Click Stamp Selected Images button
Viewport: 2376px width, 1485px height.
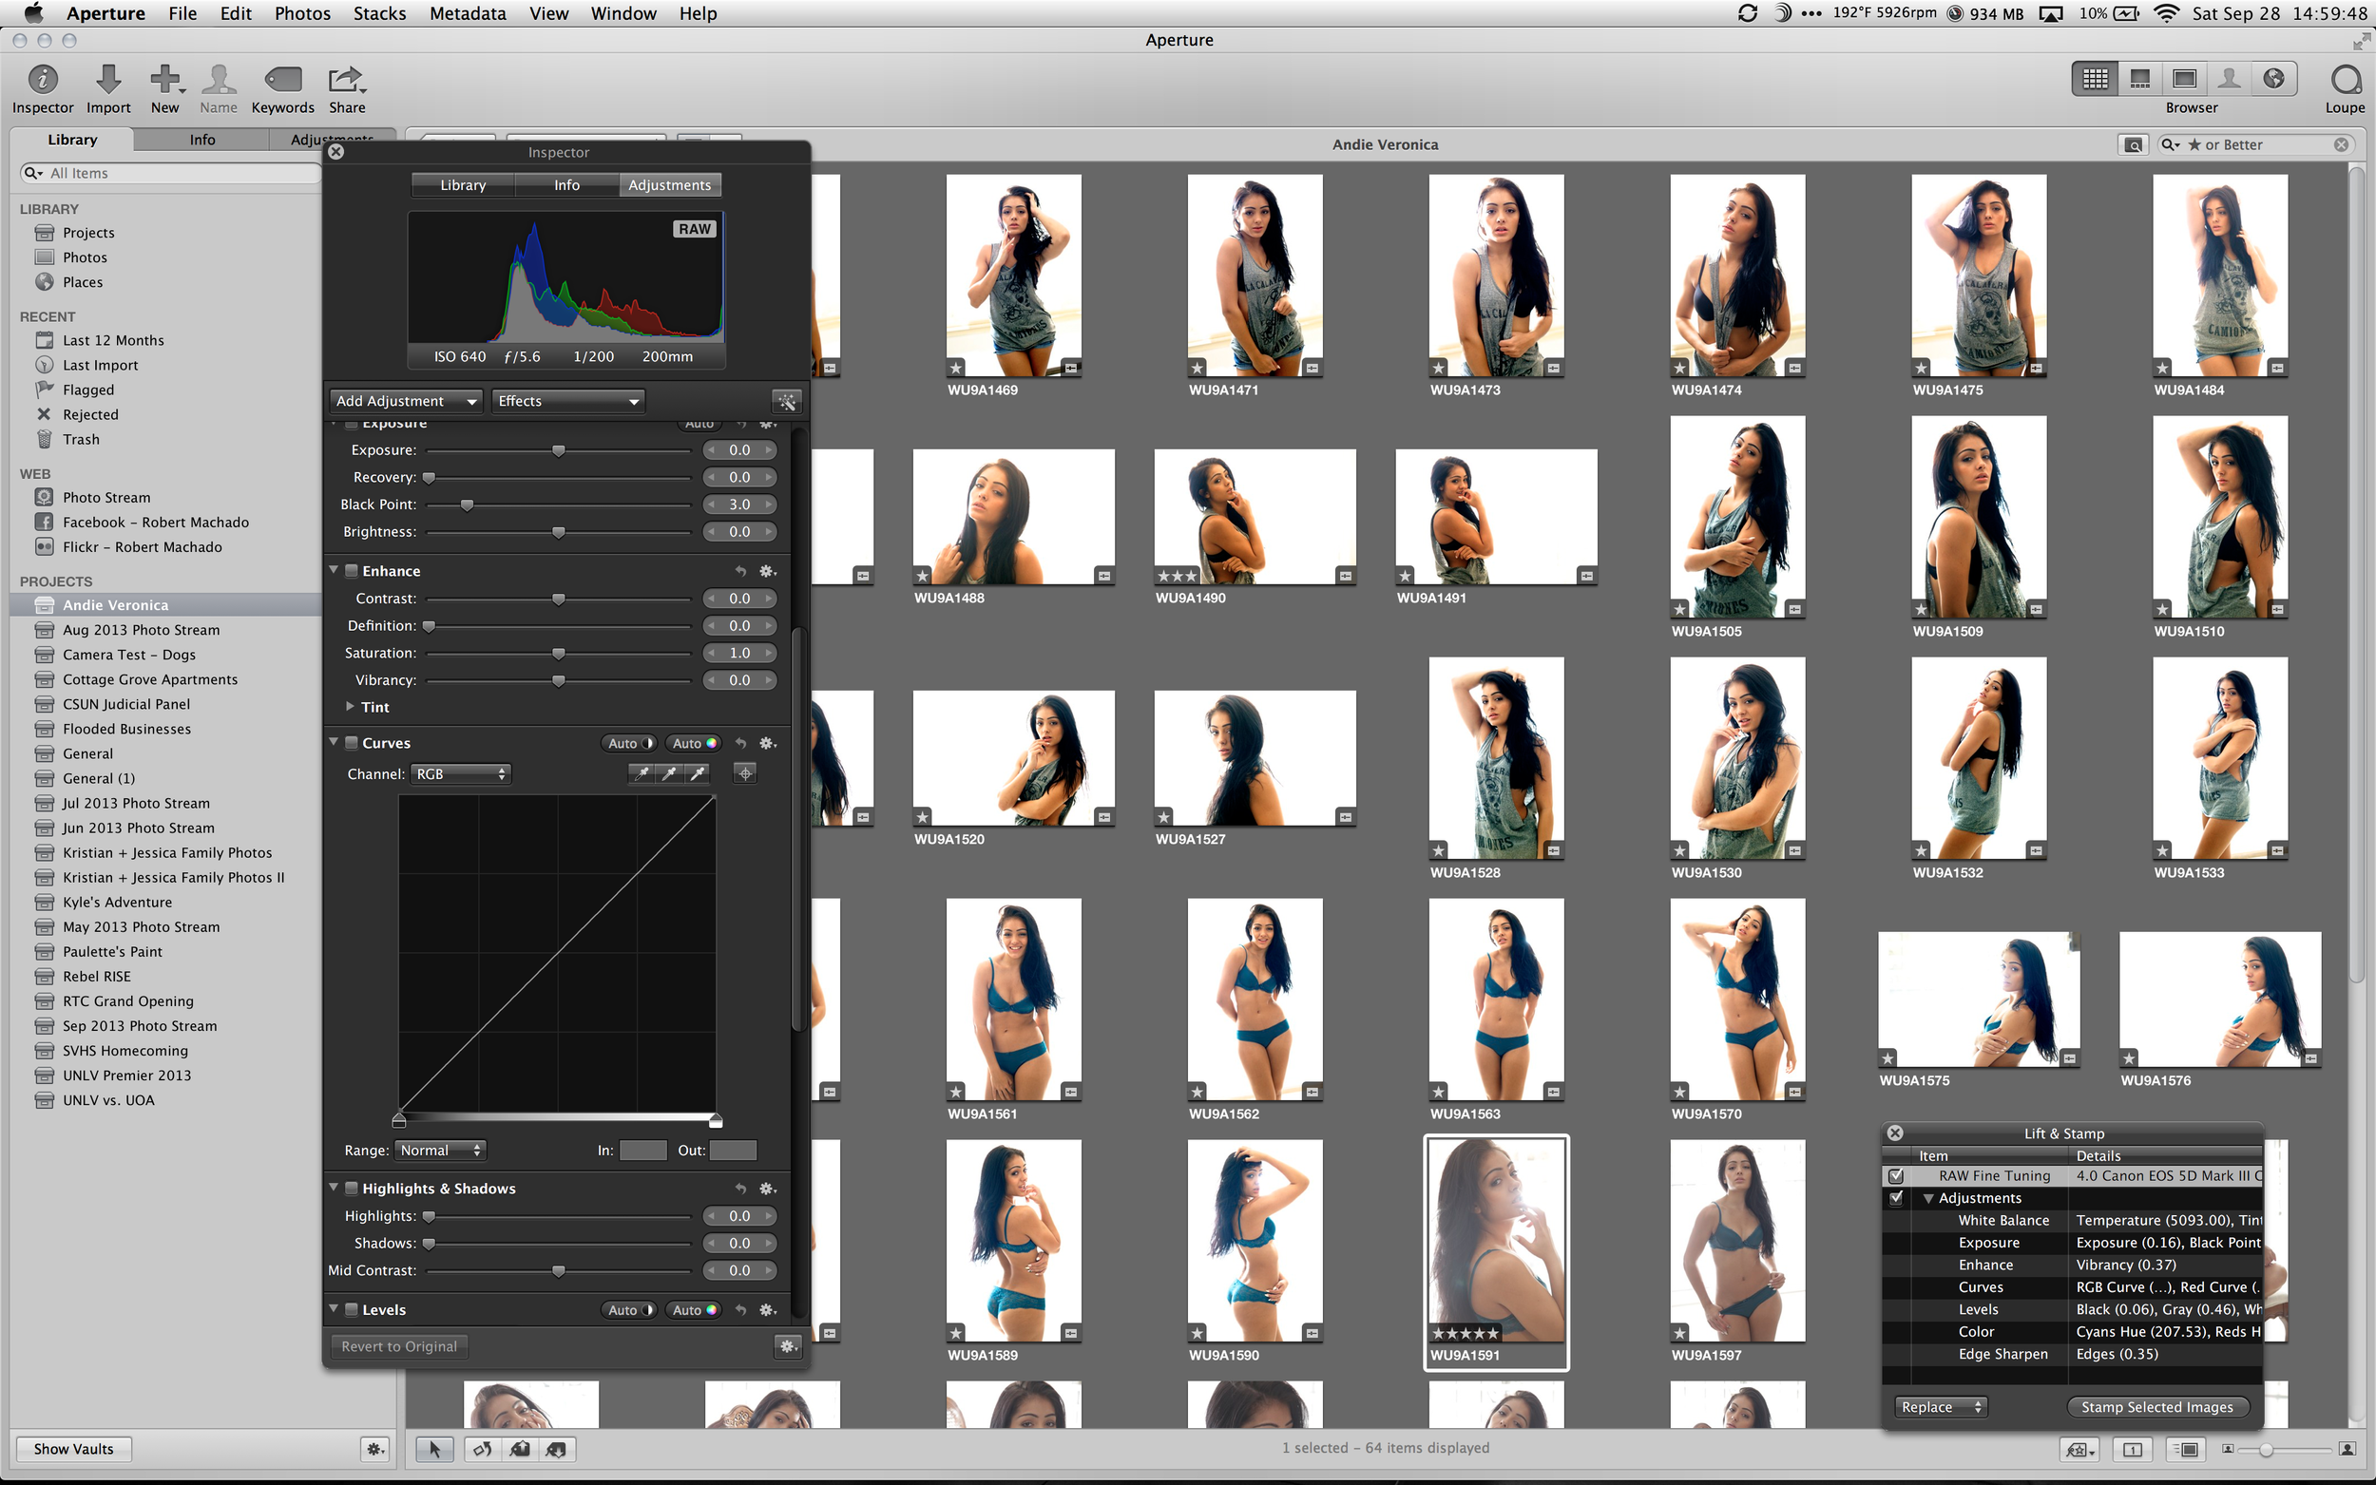click(x=2157, y=1407)
